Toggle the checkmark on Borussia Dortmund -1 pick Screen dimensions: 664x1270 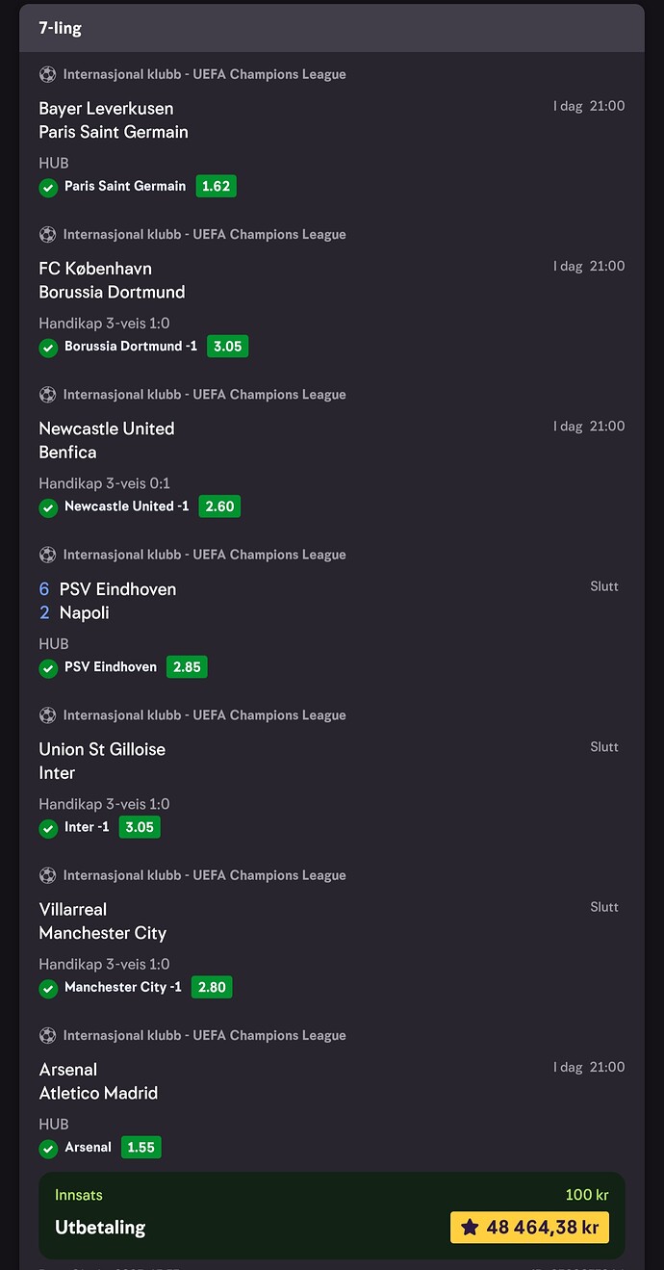click(x=48, y=348)
